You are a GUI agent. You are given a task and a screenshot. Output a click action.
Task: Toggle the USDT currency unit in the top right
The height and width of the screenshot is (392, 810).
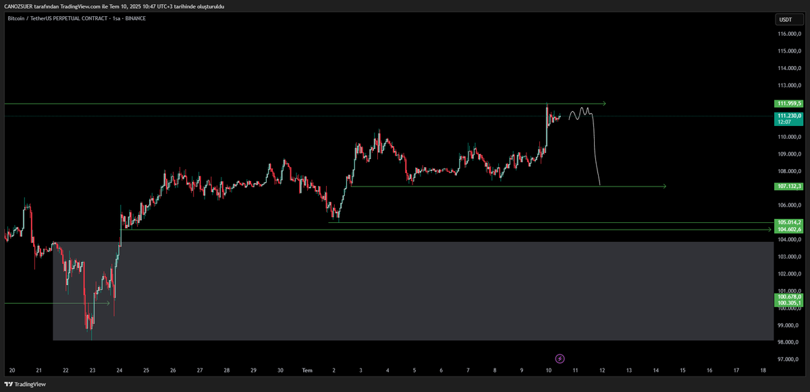pos(787,20)
